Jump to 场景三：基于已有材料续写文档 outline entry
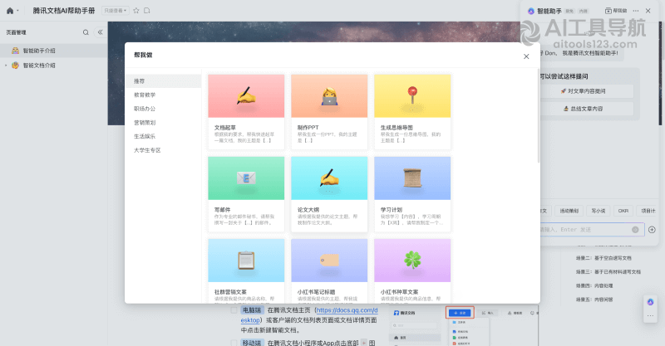The height and width of the screenshot is (346, 665). click(x=608, y=272)
